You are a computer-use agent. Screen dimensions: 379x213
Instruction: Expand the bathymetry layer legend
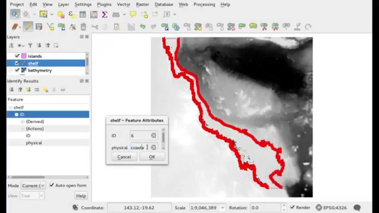pos(10,70)
